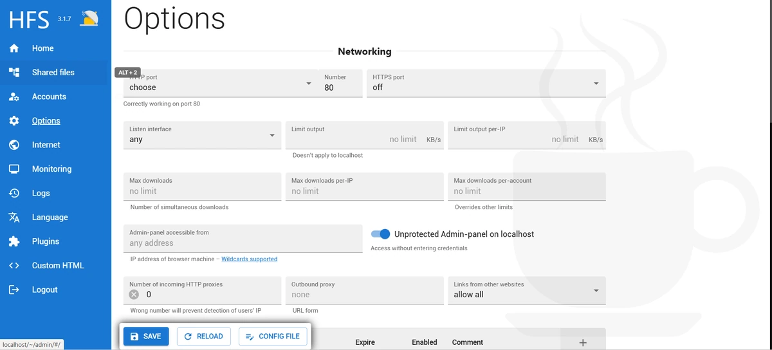Focus the Max downloads per-IP field

point(364,187)
